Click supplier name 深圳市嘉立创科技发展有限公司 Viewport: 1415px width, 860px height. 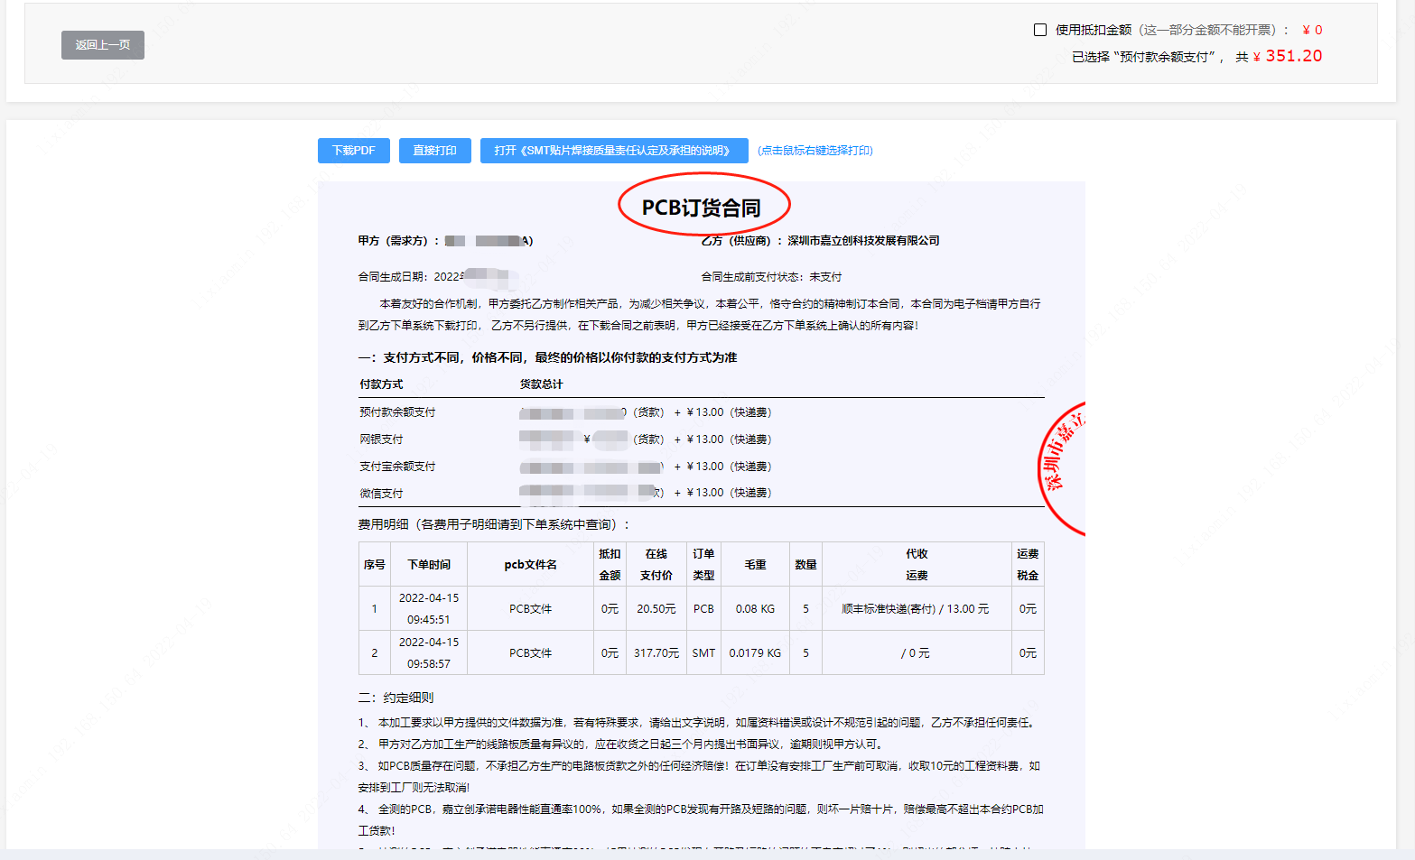863,241
